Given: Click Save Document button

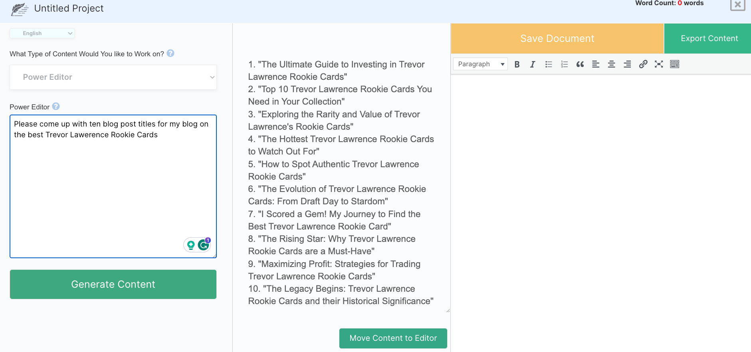Looking at the screenshot, I should 557,38.
